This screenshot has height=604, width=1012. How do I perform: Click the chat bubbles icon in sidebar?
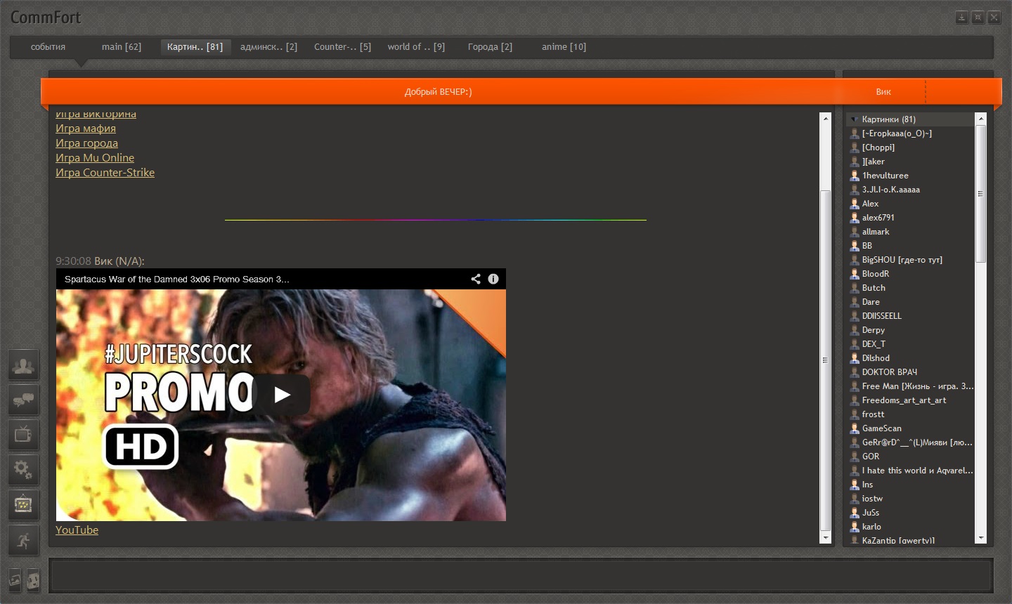(x=23, y=400)
